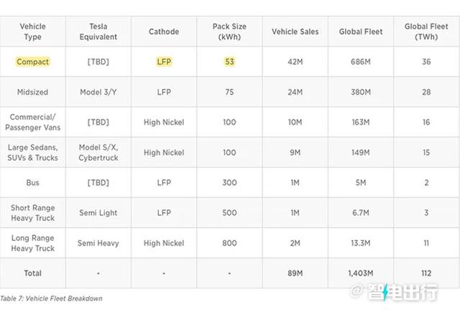This screenshot has width=460, height=317.
Task: Click the Vehicle Sales column header
Action: point(295,32)
